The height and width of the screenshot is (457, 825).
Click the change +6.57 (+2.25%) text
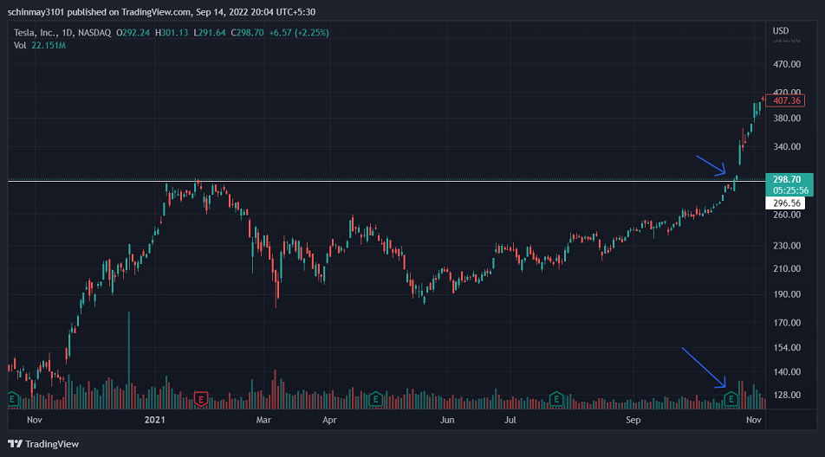(x=299, y=33)
